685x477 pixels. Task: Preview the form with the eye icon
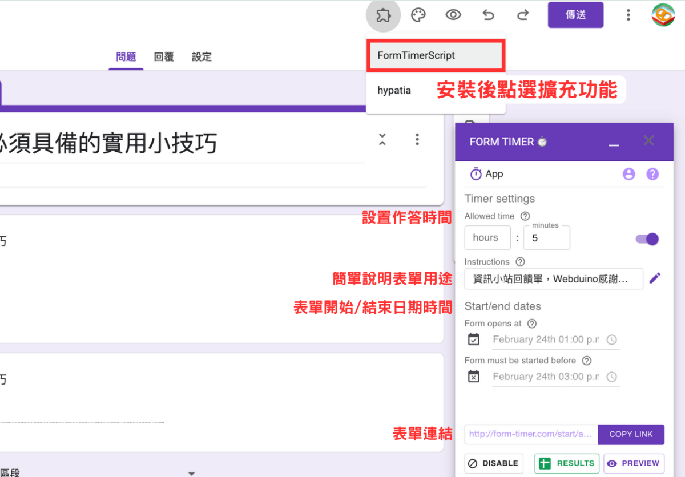(453, 15)
